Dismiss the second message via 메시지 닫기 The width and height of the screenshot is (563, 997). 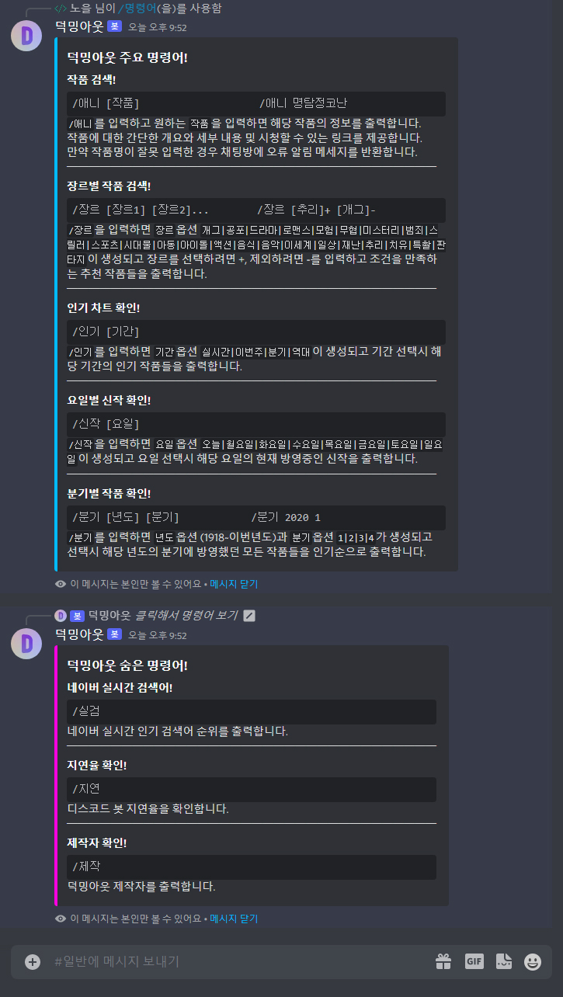[234, 919]
